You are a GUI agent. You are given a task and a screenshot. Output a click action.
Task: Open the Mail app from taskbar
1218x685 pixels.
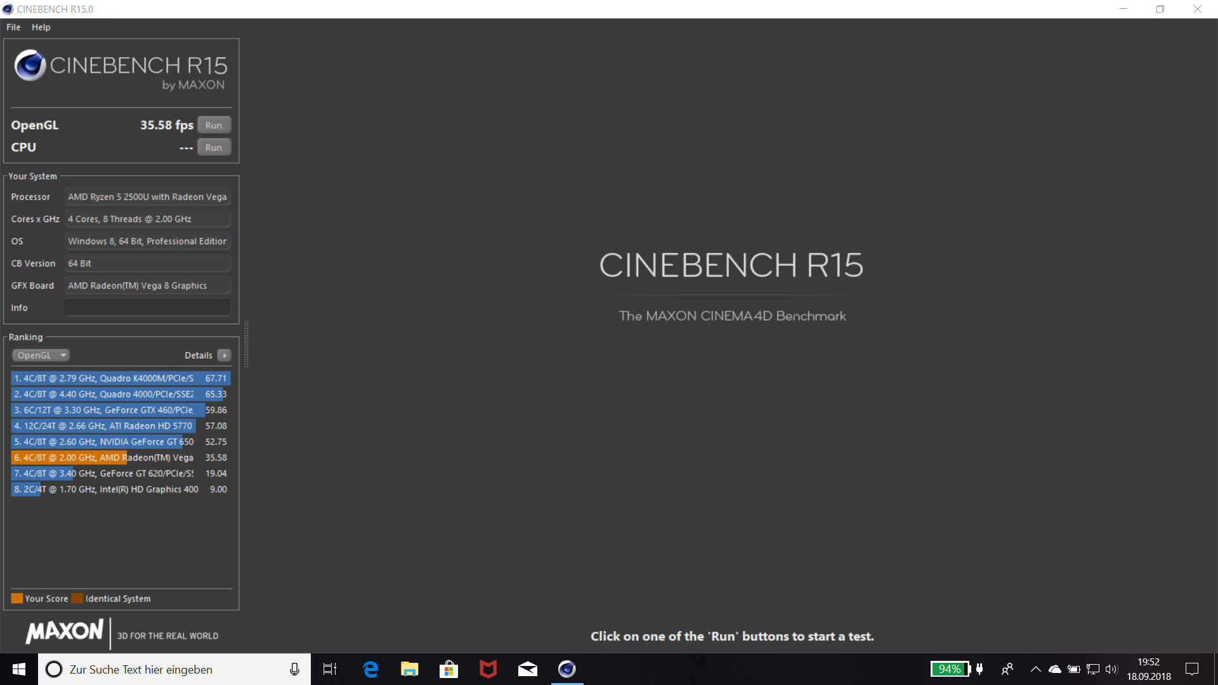[527, 669]
